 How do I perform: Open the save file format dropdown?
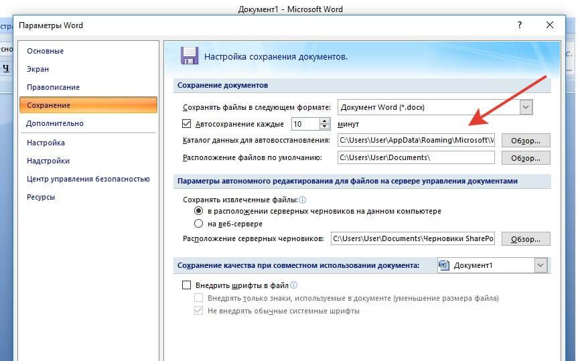(526, 107)
